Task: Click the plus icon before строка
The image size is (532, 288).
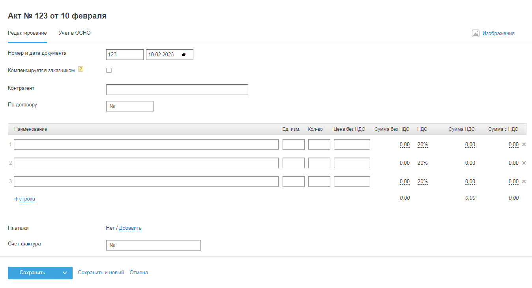Action: click(x=16, y=199)
